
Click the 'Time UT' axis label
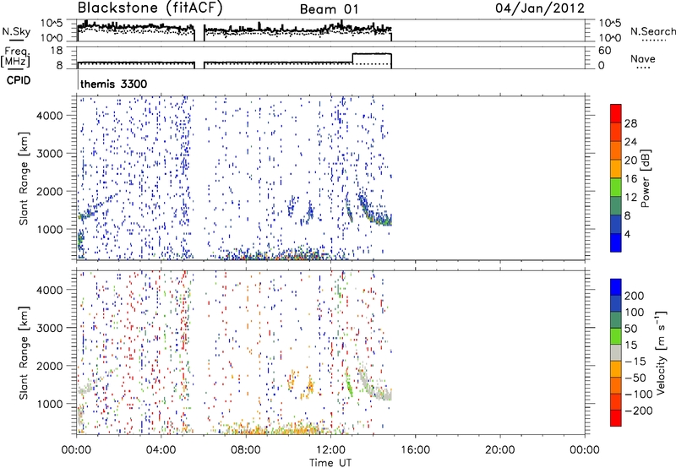coord(330,462)
